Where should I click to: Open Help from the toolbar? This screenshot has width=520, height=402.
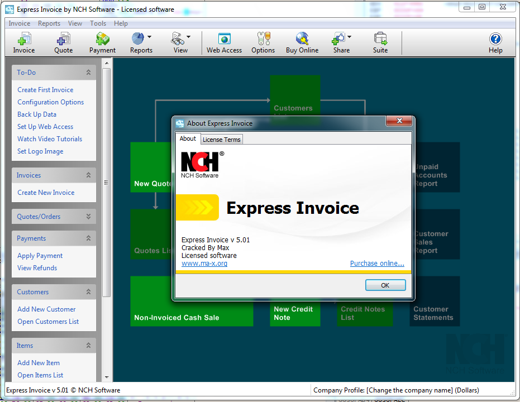tap(495, 42)
